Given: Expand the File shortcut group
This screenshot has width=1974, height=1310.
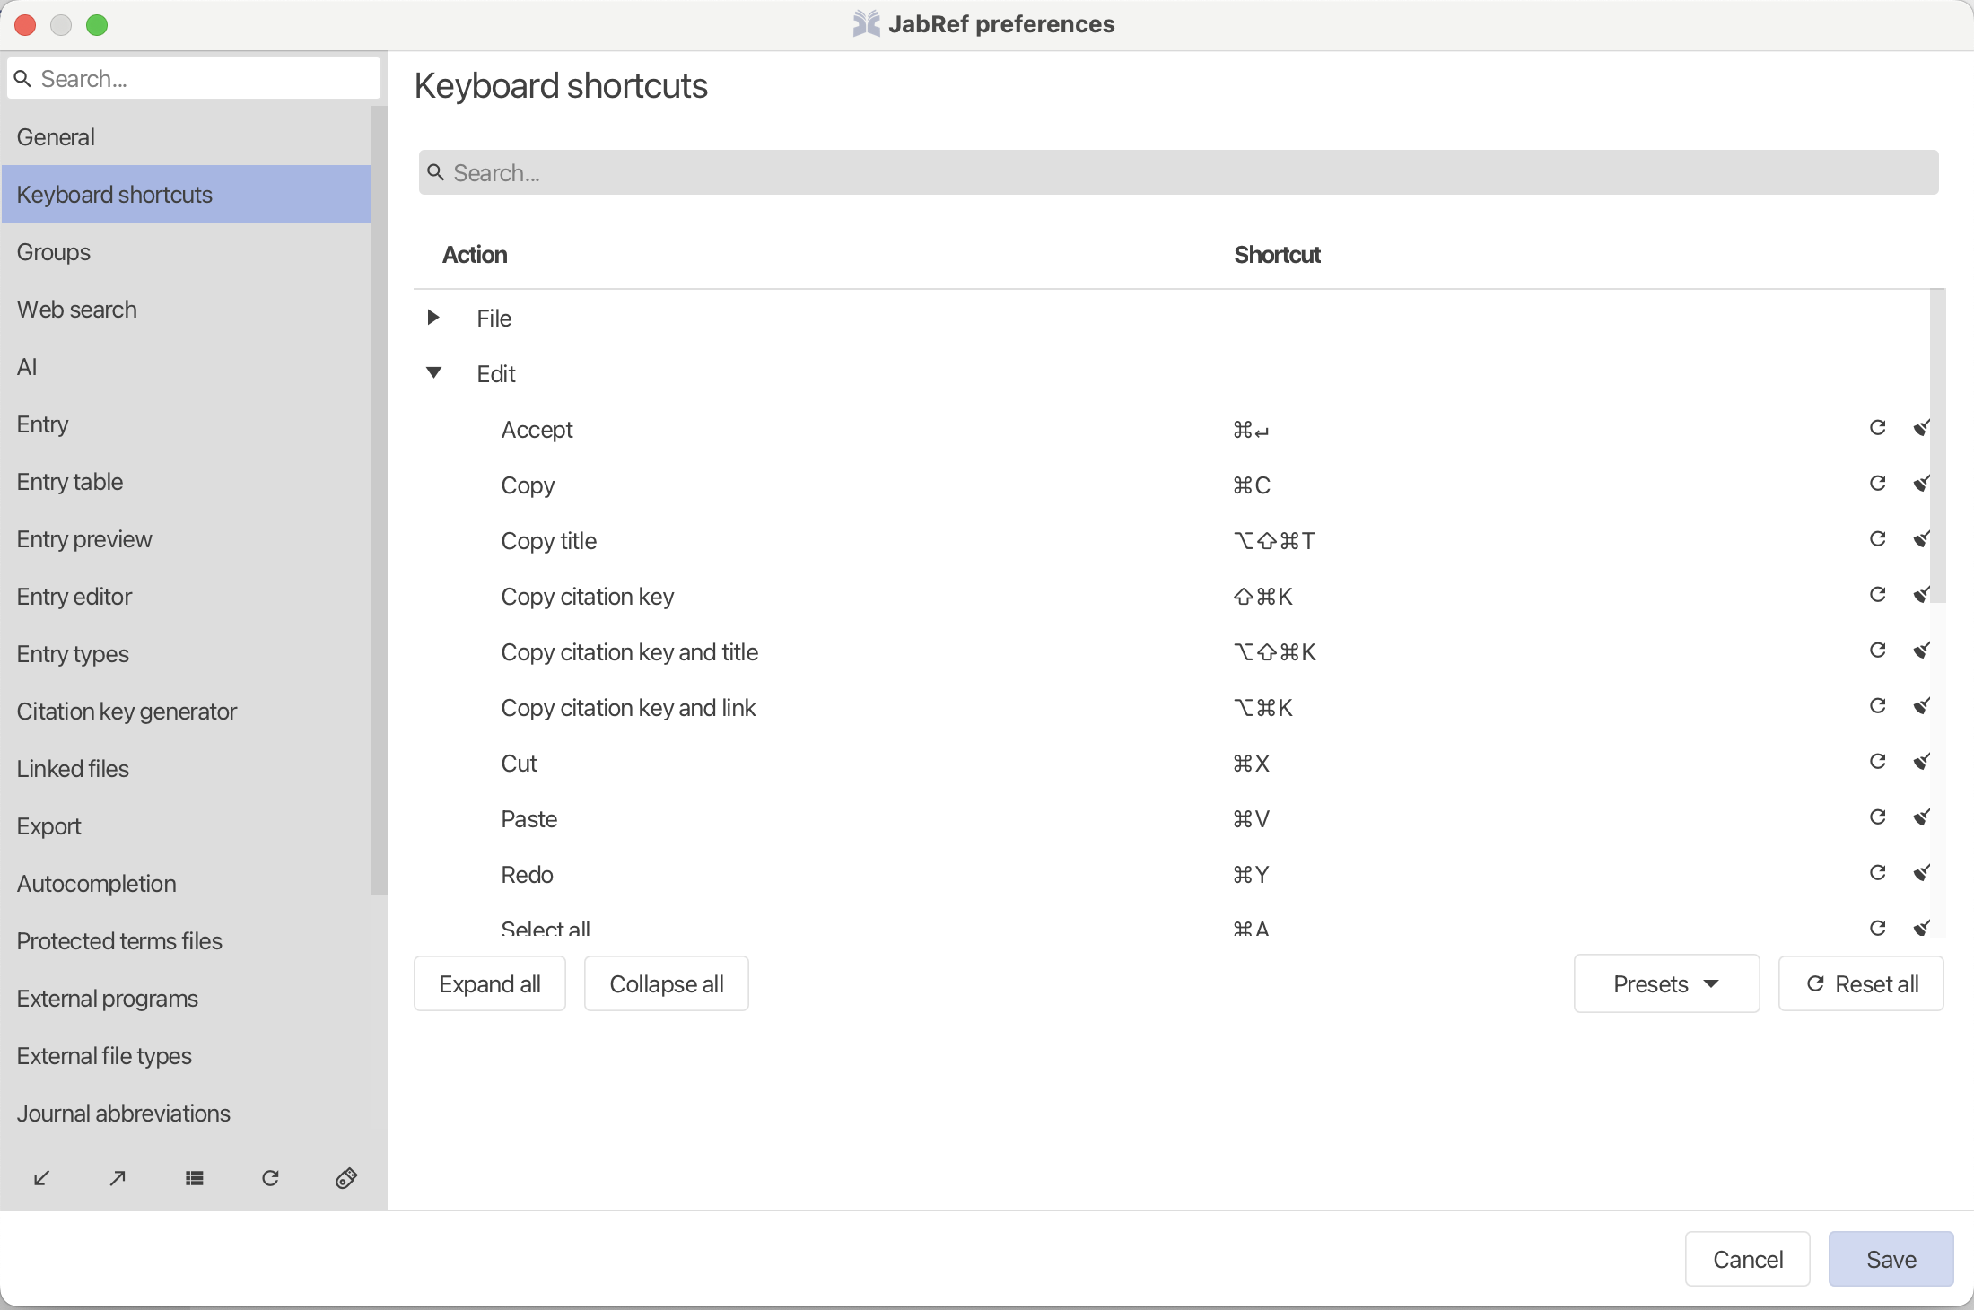Looking at the screenshot, I should click(x=435, y=318).
